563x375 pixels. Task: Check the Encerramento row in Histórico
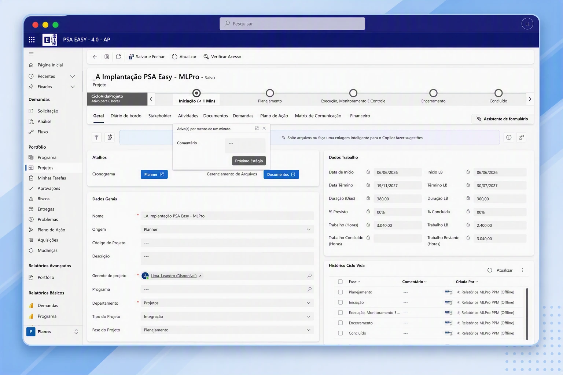tap(340, 323)
